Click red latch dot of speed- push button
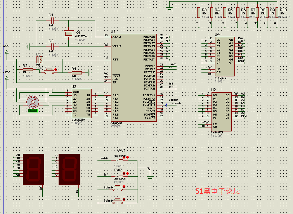Image resolution: width=293 pixels, height=214 pixels. (124, 200)
